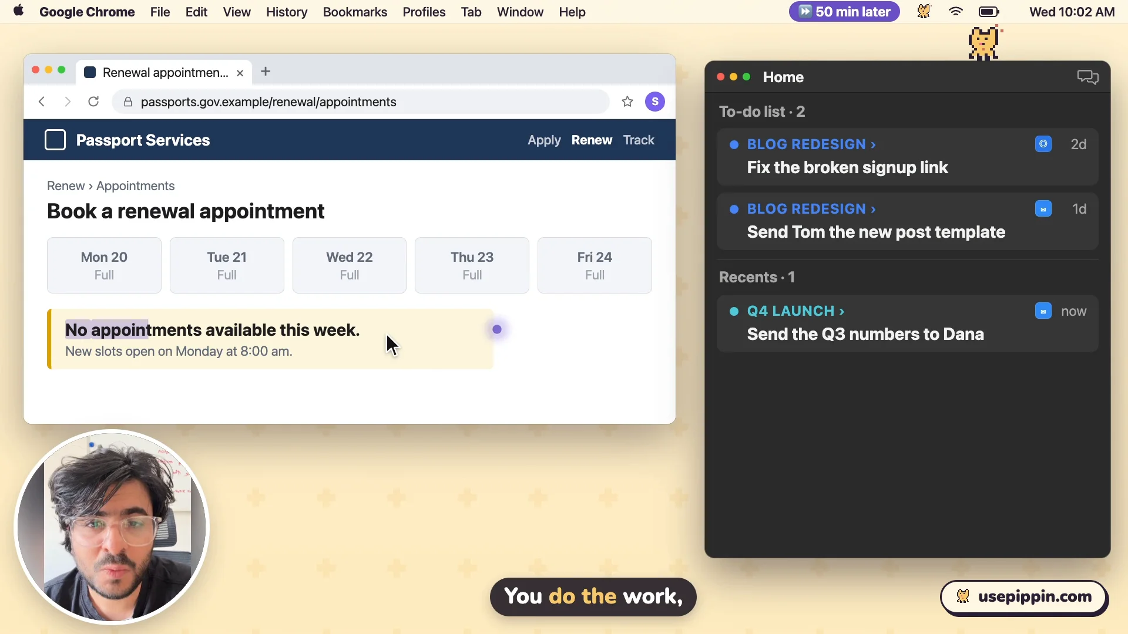Open the Wi-Fi status icon
The width and height of the screenshot is (1128, 634).
(x=956, y=12)
